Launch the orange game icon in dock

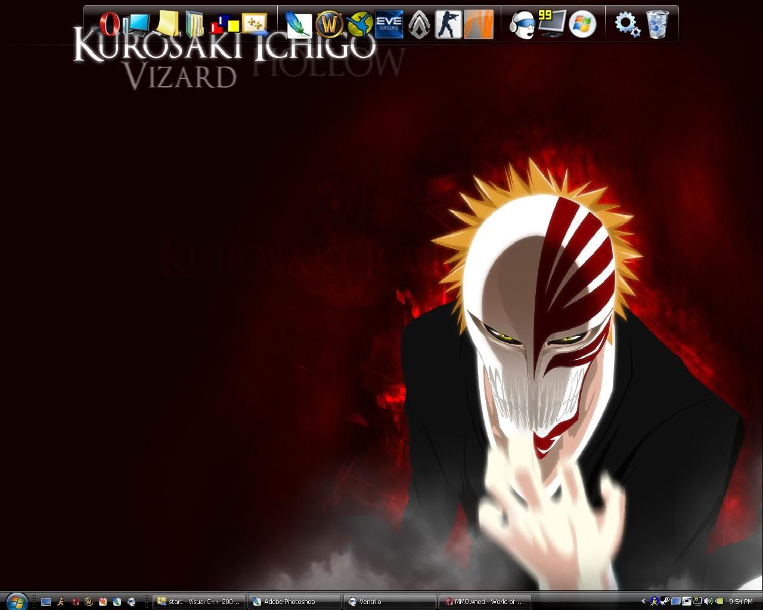click(479, 25)
